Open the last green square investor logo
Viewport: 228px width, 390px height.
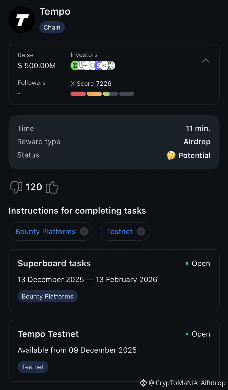pyautogui.click(x=110, y=66)
